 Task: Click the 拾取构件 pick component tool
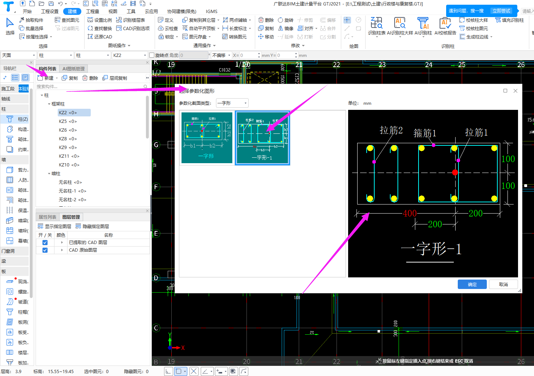(x=31, y=20)
